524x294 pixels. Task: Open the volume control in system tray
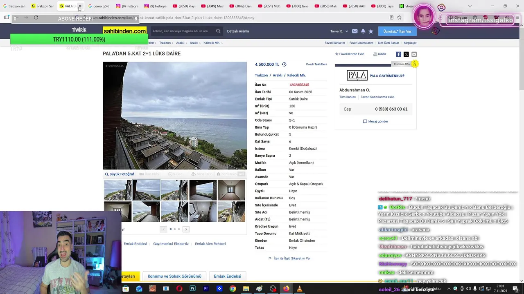[x=468, y=289]
